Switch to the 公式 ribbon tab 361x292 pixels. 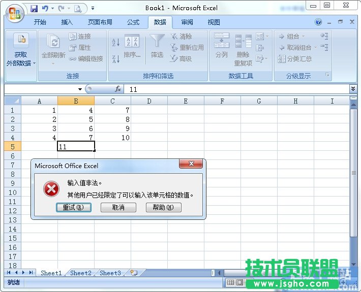(133, 22)
